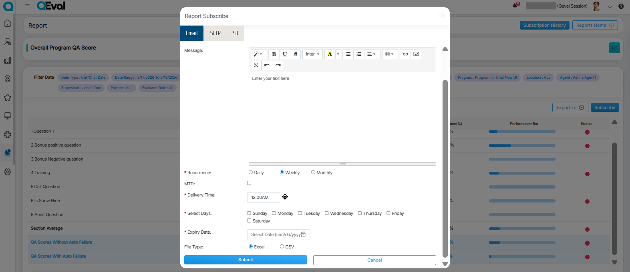Open the Inter font family dropdown
The width and height of the screenshot is (630, 272).
312,54
